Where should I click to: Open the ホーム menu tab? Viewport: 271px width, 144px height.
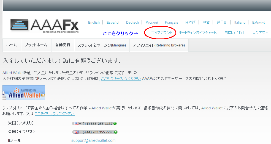click(x=12, y=45)
